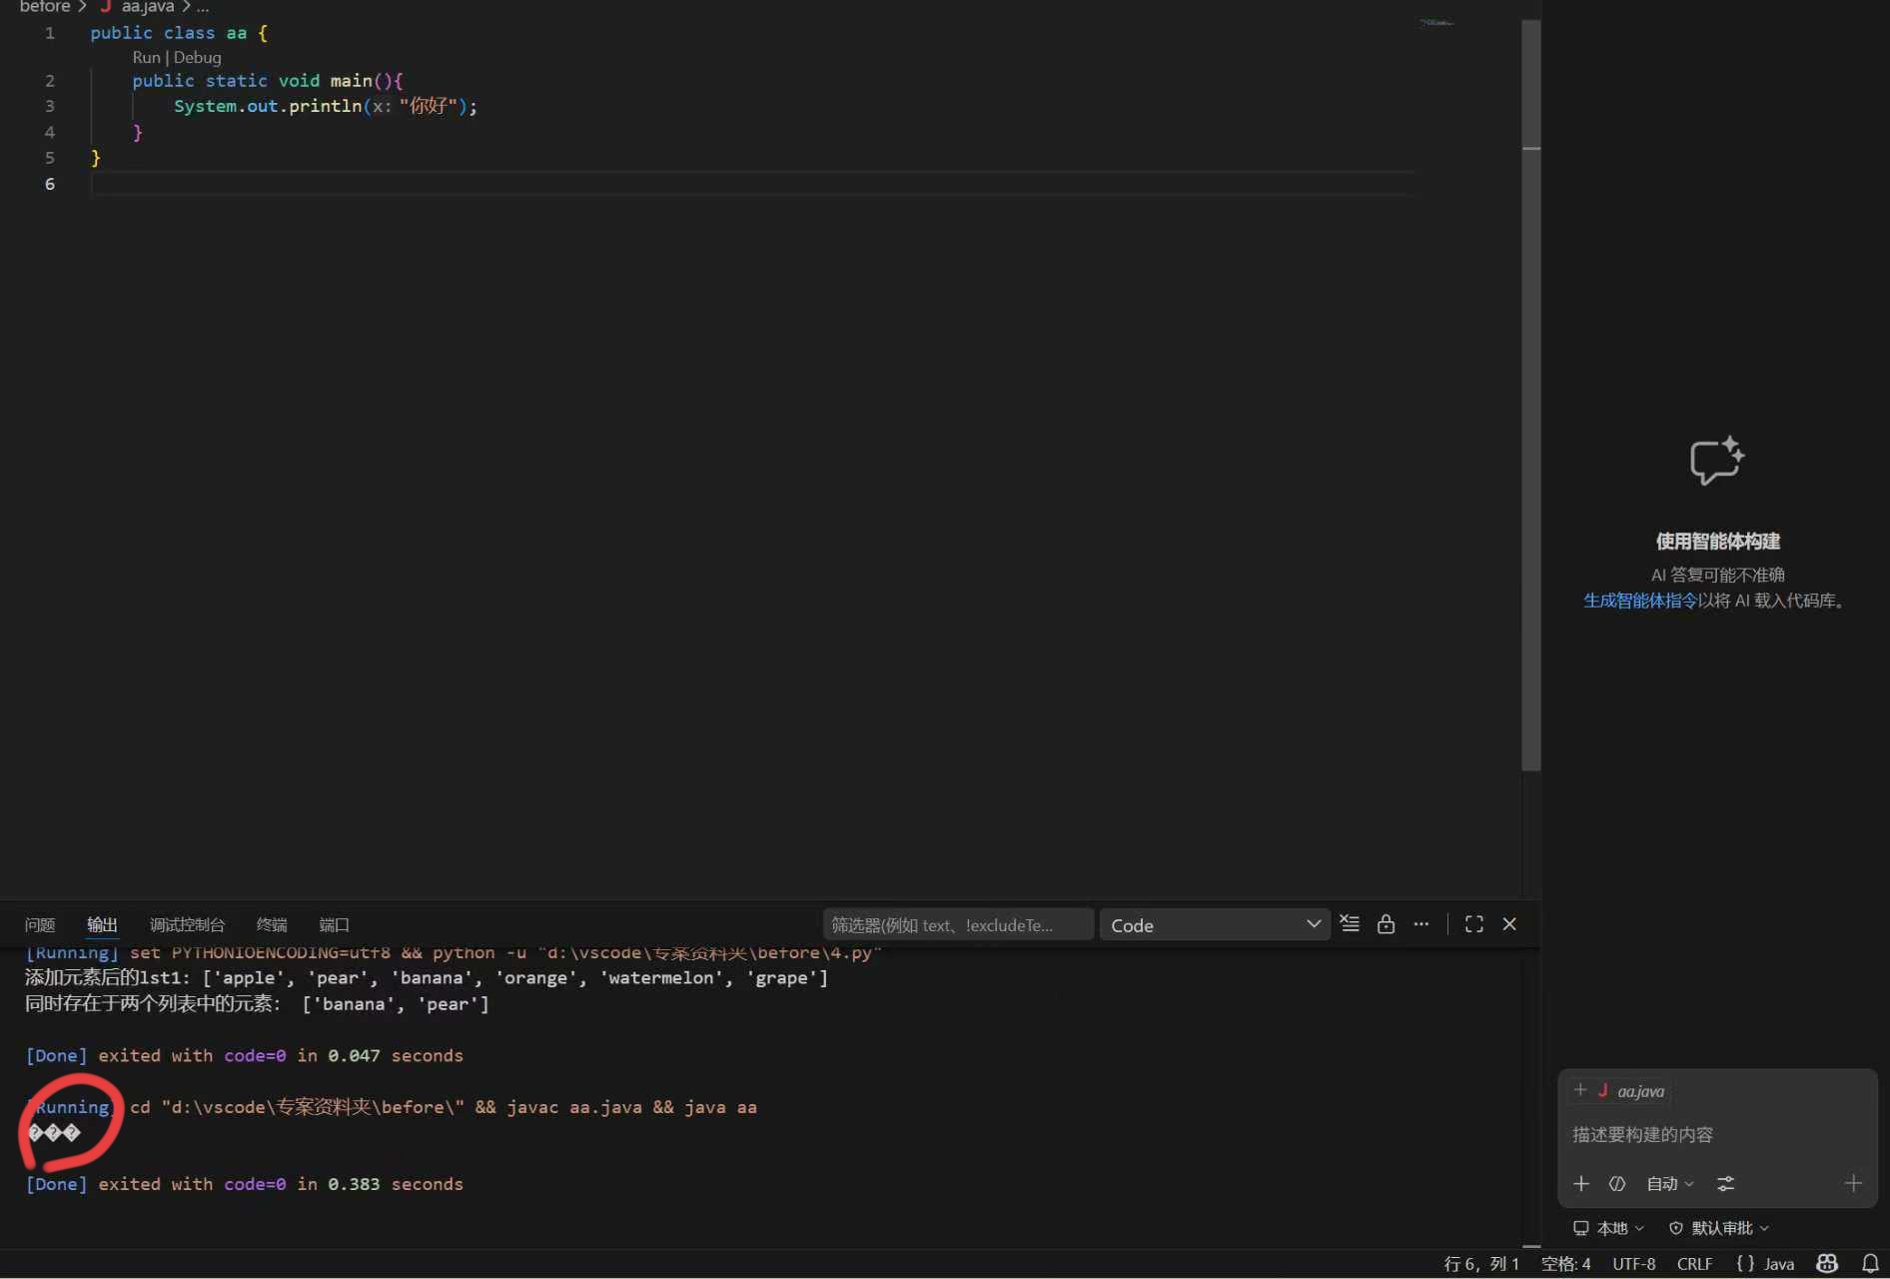Viewport: 1890px width, 1279px height.
Task: Open the Code output channel dropdown
Action: coord(1215,925)
